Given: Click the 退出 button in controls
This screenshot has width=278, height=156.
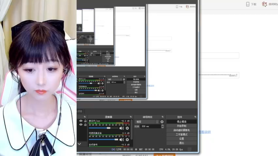Looking at the screenshot, I should point(181,143).
